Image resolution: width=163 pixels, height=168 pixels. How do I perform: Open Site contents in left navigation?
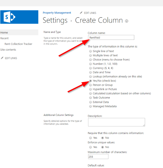pyautogui.click(x=8, y=50)
